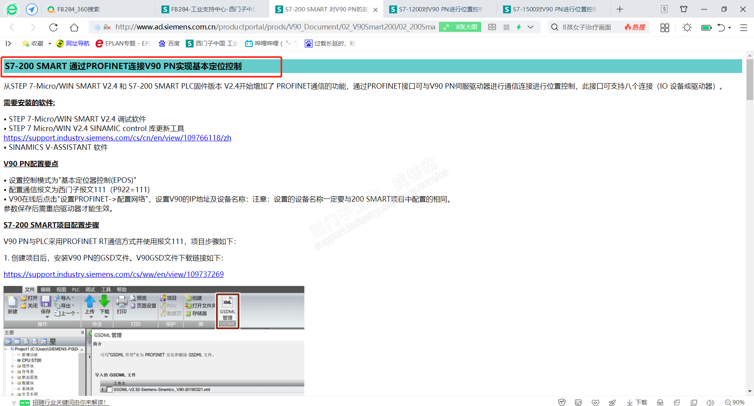Go back to the previous page

coord(12,27)
